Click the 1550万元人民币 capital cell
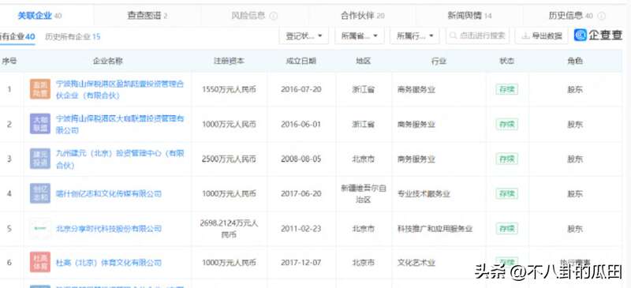 tap(229, 89)
